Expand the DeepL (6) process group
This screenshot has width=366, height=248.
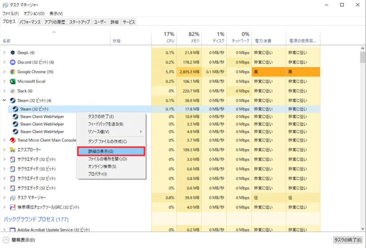point(4,53)
